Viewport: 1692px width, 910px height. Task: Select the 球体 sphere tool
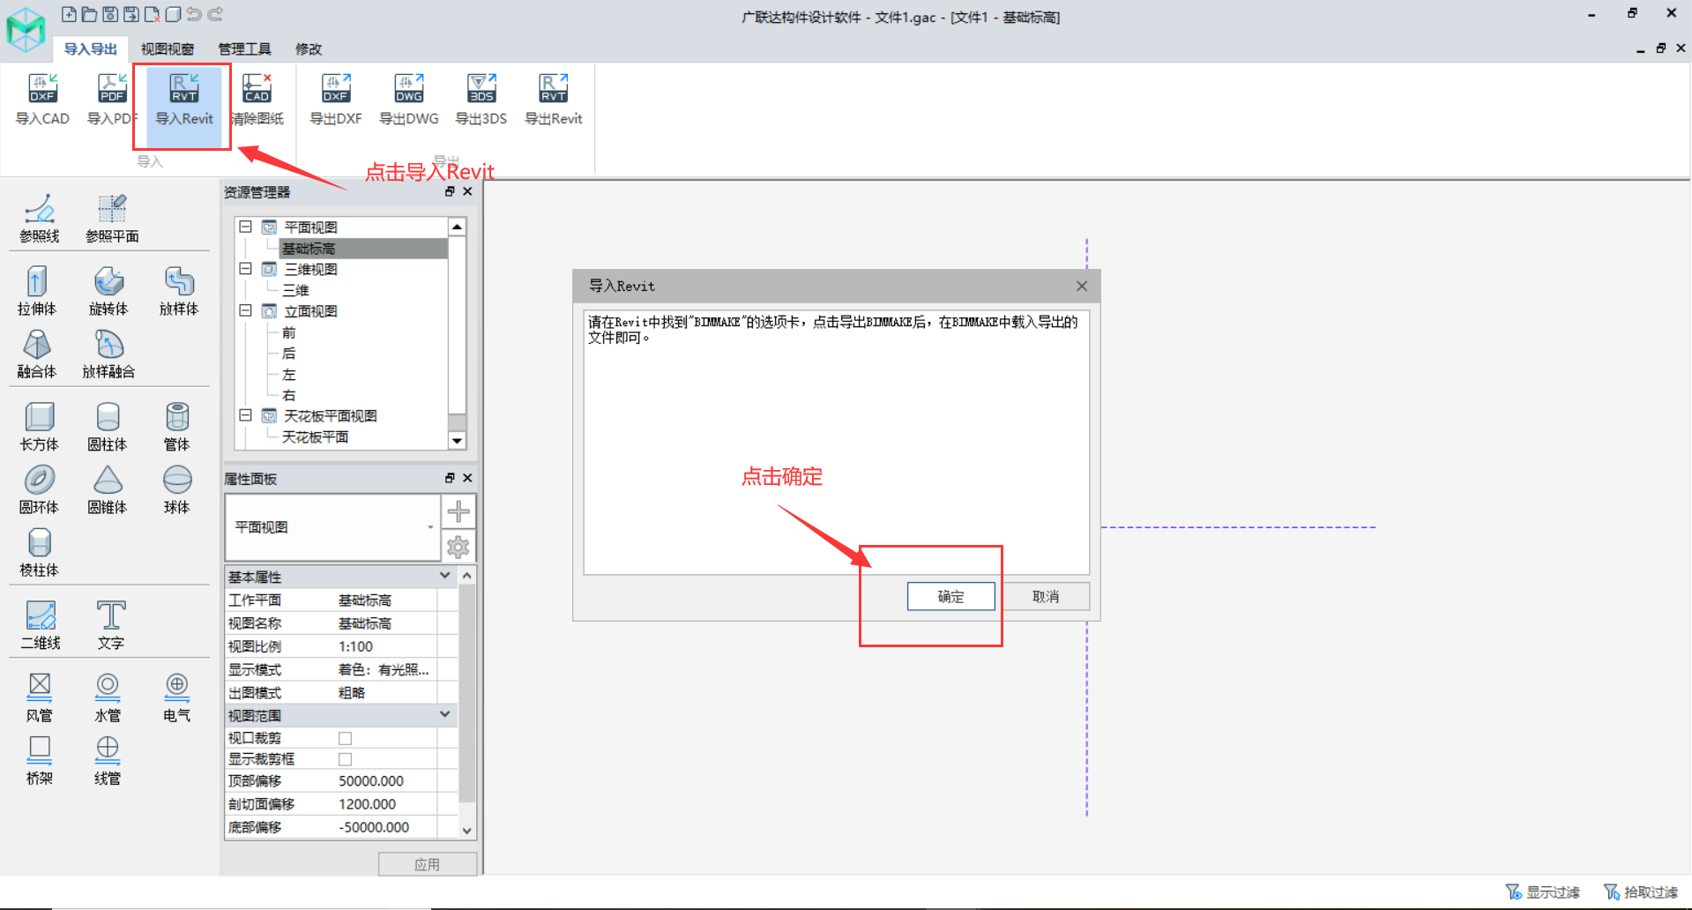click(x=177, y=490)
